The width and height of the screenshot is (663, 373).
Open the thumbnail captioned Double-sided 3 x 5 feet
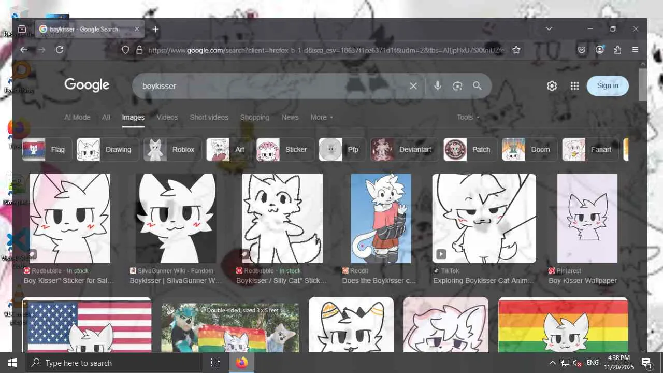click(230, 327)
